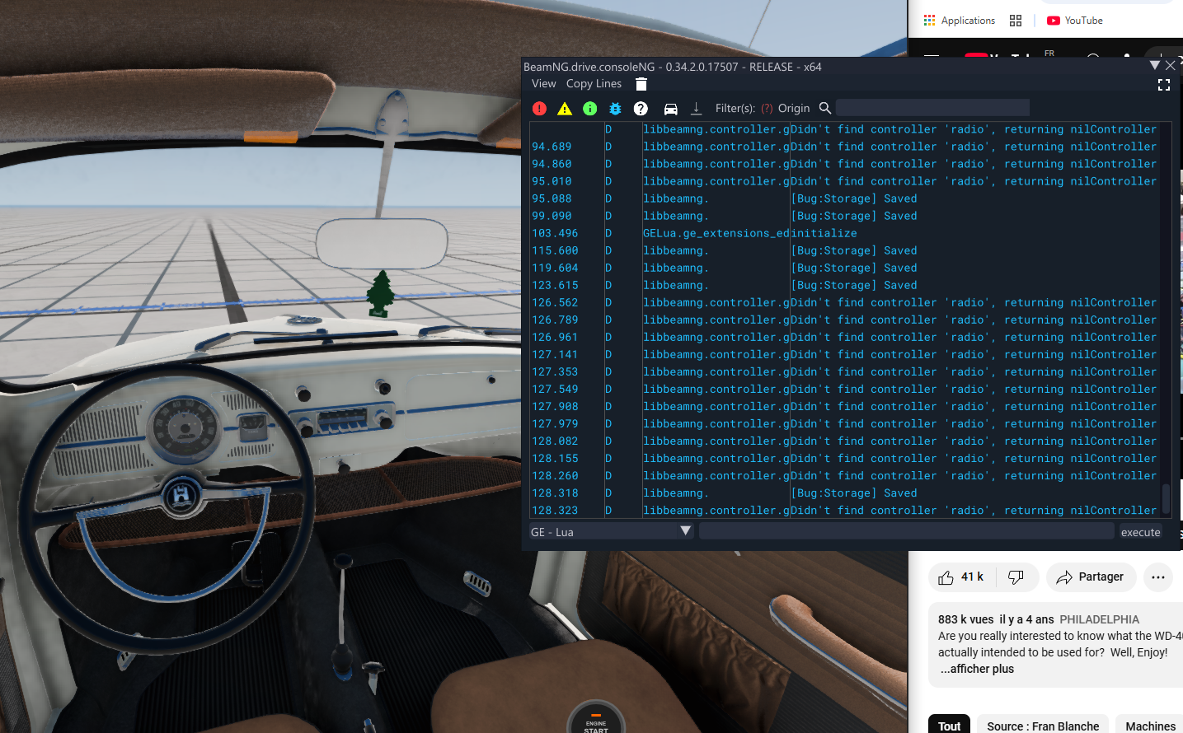This screenshot has height=733, width=1183.
Task: Click the dashboard radio unit
Action: point(343,418)
